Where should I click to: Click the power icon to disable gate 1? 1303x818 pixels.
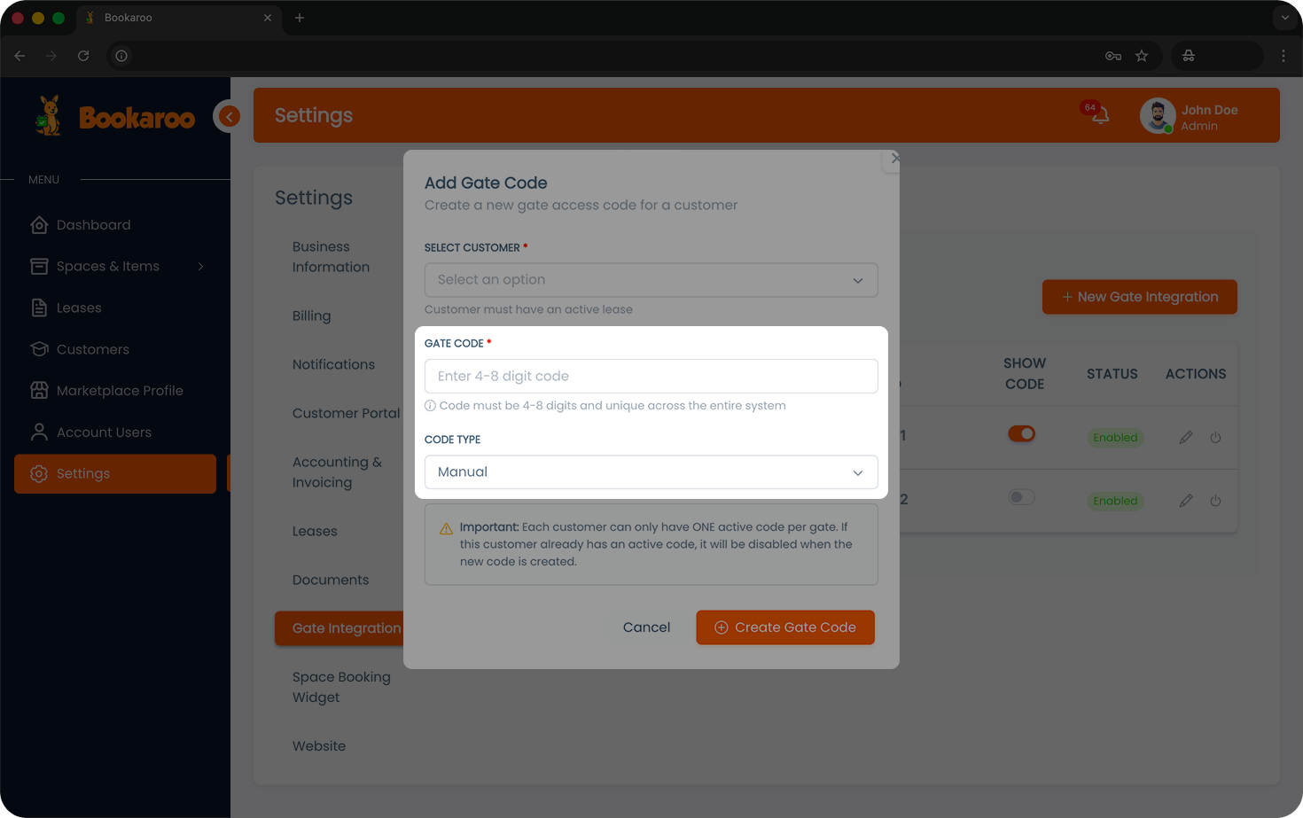tap(1215, 437)
